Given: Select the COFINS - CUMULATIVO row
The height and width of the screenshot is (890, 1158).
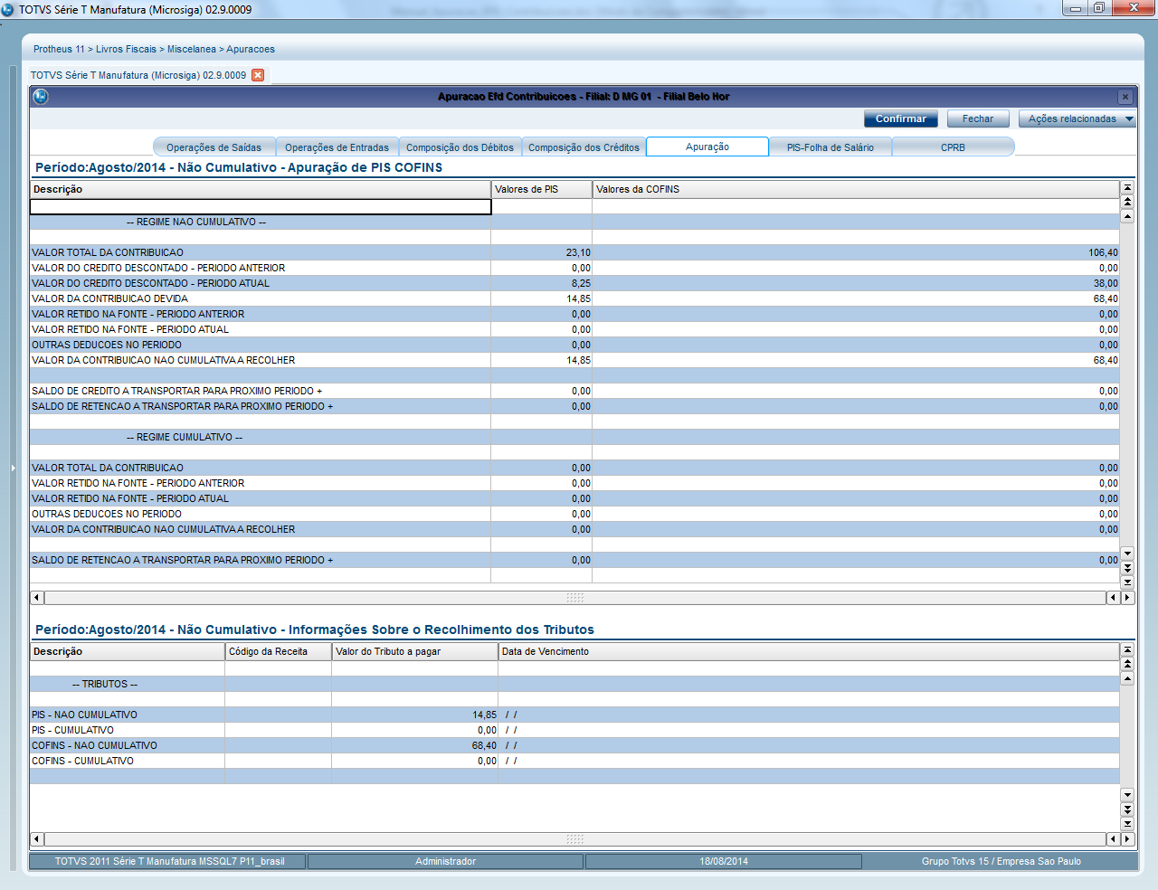Looking at the screenshot, I should [x=574, y=761].
